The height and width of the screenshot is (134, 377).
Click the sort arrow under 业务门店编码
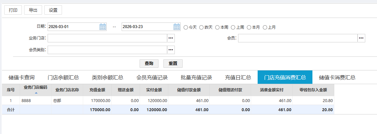click(36, 93)
